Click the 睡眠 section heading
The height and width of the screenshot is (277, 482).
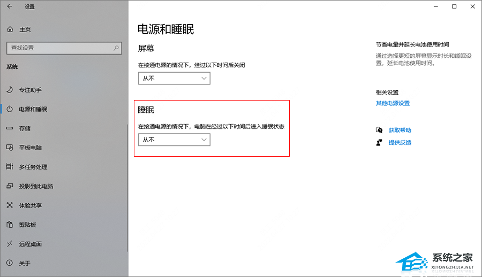[146, 110]
